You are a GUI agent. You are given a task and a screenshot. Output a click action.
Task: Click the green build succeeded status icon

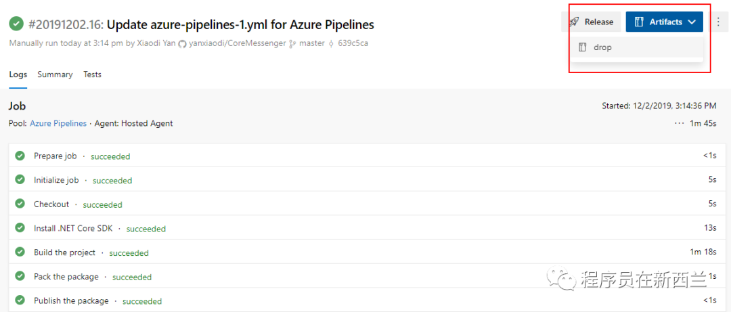tap(16, 23)
